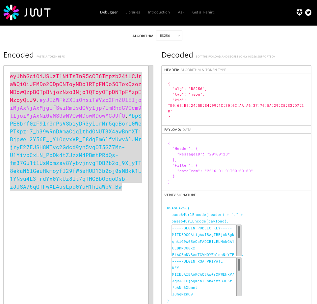The height and width of the screenshot is (304, 317).
Task: Click the Get a T-shirt! link
Action: pyautogui.click(x=203, y=12)
